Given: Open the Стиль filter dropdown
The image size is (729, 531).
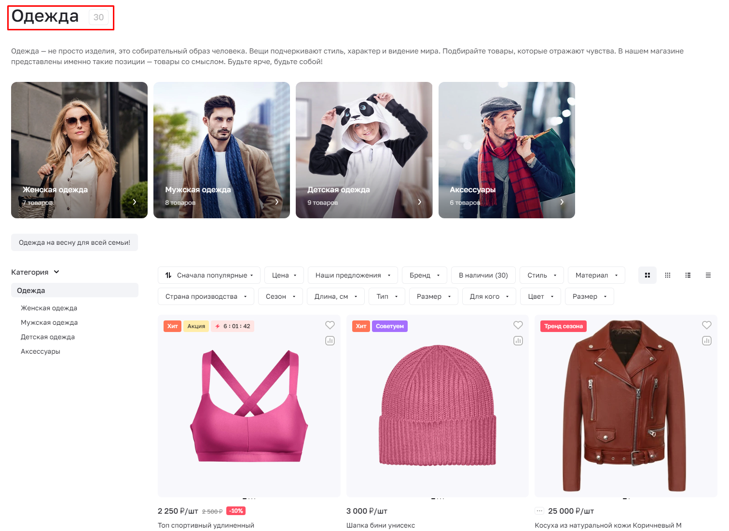Looking at the screenshot, I should click(542, 275).
